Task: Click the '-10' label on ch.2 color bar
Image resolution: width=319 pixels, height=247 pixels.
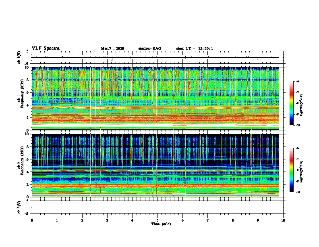Action: (298, 192)
